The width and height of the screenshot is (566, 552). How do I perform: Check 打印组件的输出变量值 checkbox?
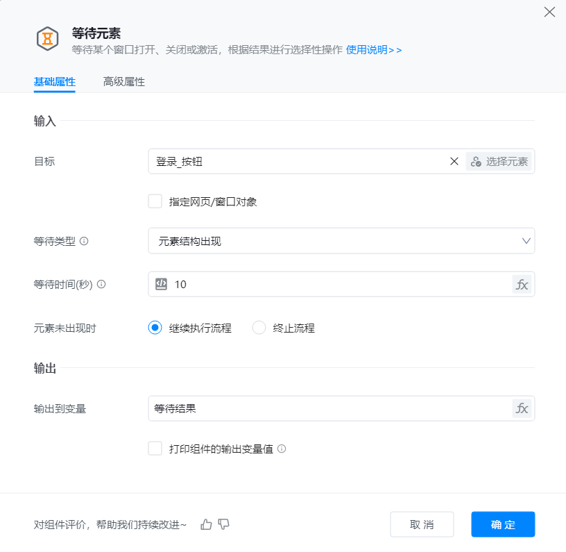[155, 449]
